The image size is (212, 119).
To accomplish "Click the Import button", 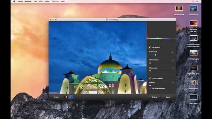I will pyautogui.click(x=57, y=97).
